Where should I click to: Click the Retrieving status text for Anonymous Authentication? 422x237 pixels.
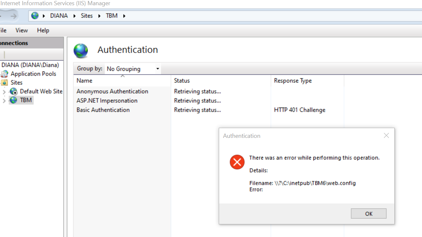click(x=197, y=91)
